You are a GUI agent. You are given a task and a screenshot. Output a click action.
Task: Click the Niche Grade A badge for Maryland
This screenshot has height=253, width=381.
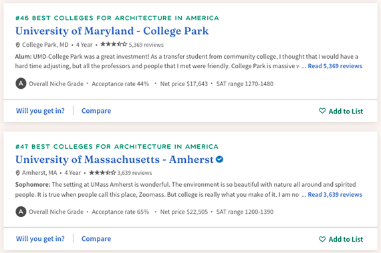tap(21, 83)
